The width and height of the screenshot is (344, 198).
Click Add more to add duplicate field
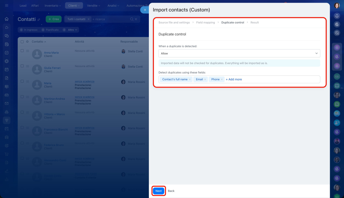coord(234,80)
